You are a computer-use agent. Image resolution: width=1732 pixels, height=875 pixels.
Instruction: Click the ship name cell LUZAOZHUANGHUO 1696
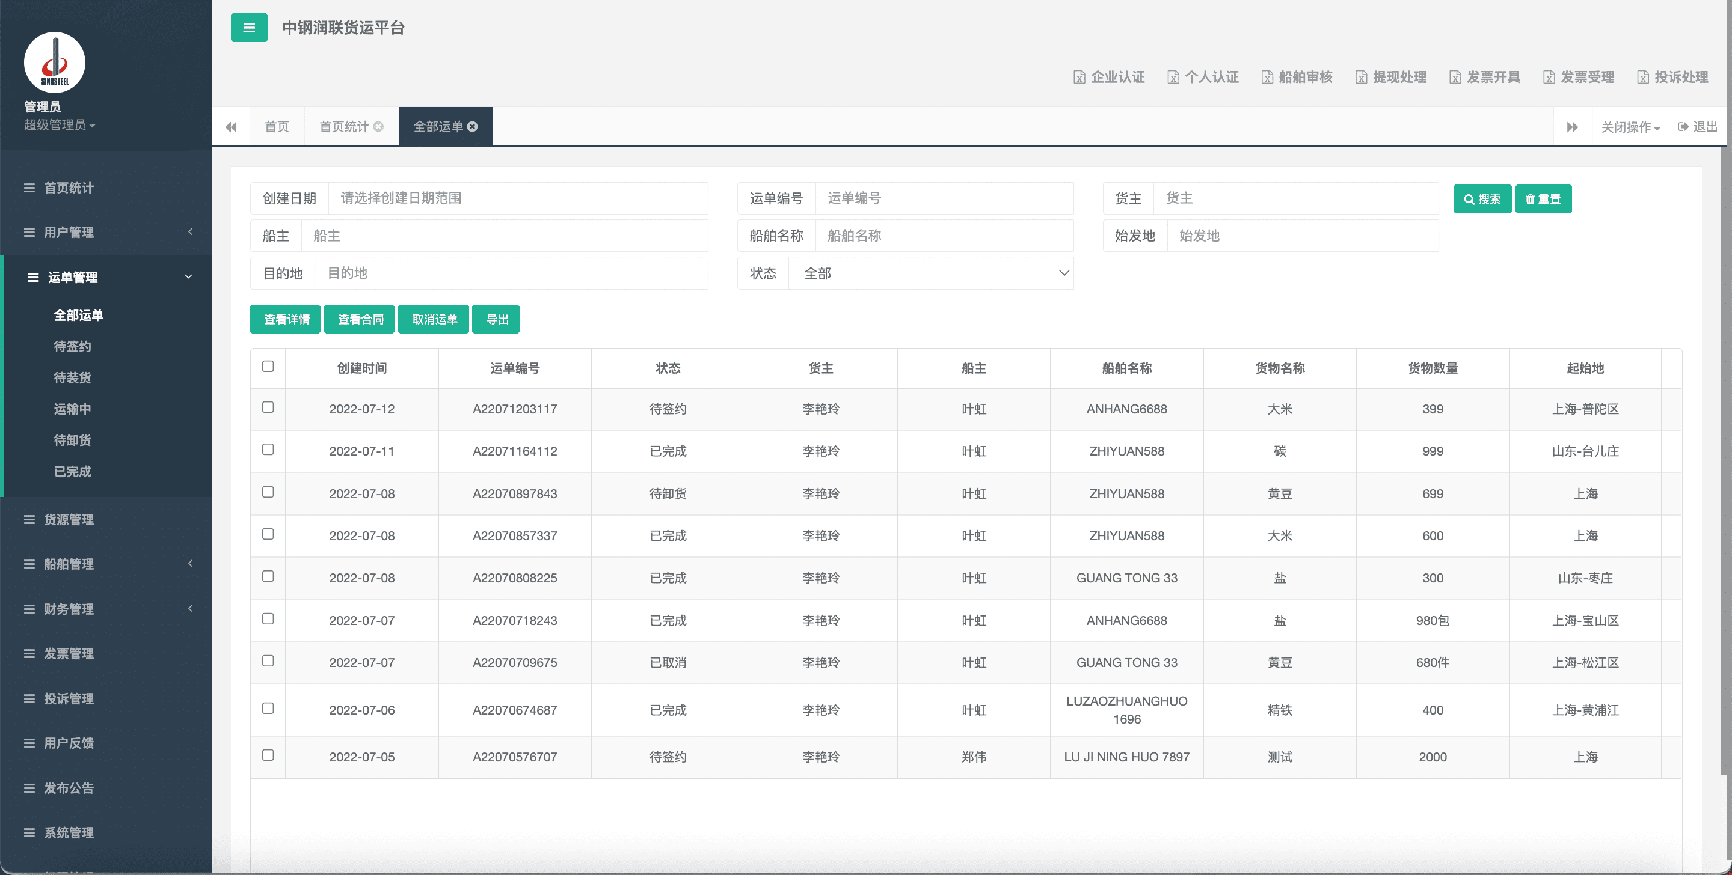coord(1127,710)
